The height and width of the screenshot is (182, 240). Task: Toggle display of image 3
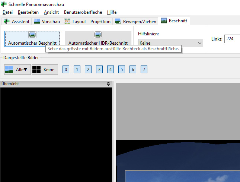point(99,70)
